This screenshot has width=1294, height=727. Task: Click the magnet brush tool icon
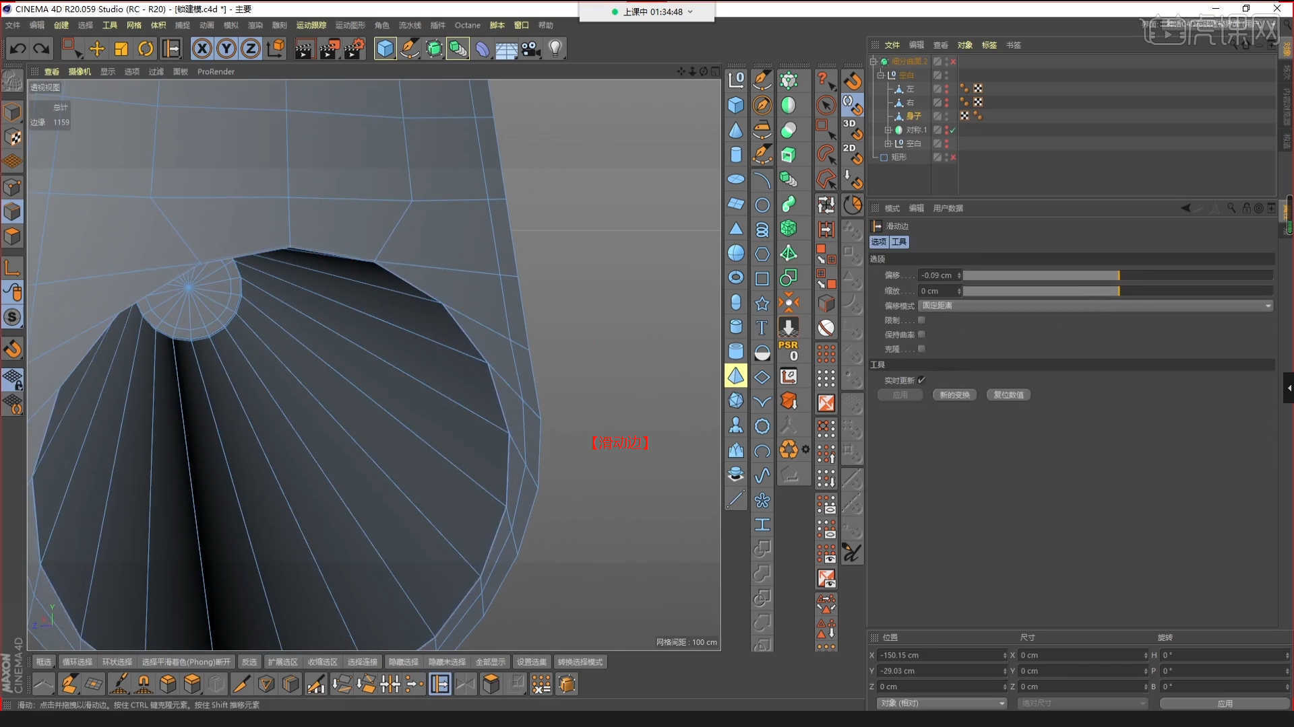point(144,685)
